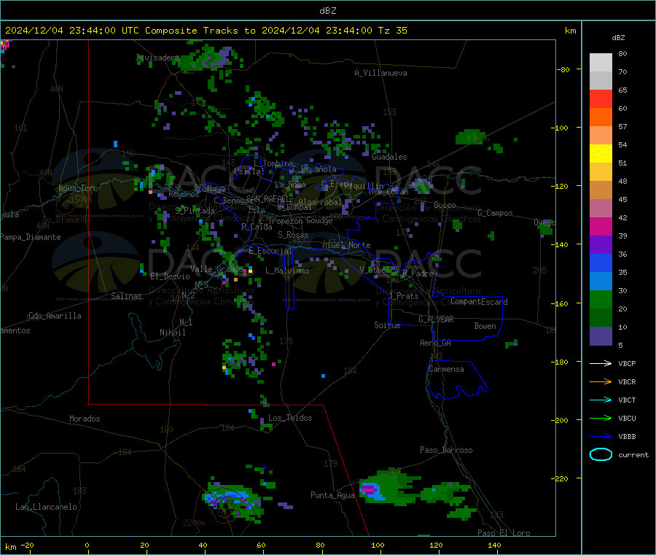
Task: Select the yellow 51-54 dBZ color band
Action: (x=601, y=154)
